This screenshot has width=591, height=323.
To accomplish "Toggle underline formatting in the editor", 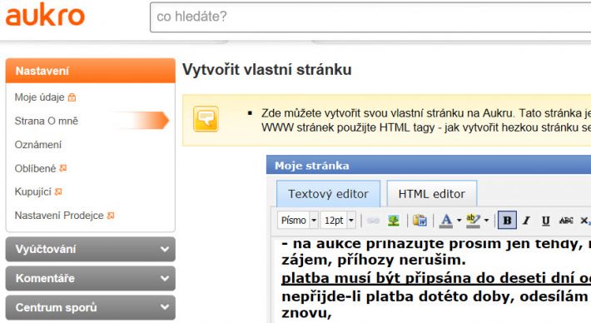I will coord(545,221).
